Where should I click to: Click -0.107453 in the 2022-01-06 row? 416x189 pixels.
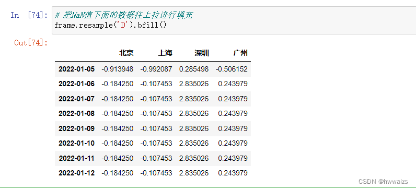click(x=156, y=84)
